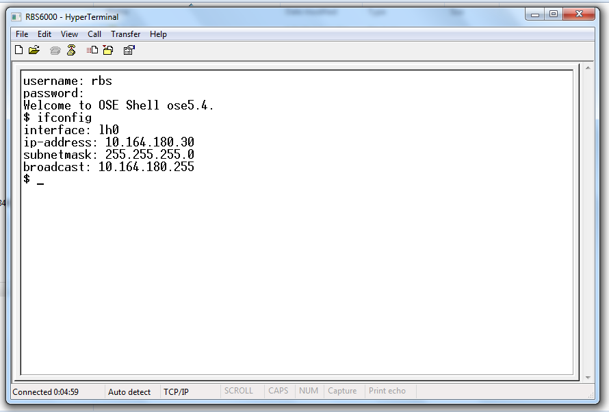Viewport: 609px width, 412px height.
Task: Open the Transfer menu
Action: (125, 34)
